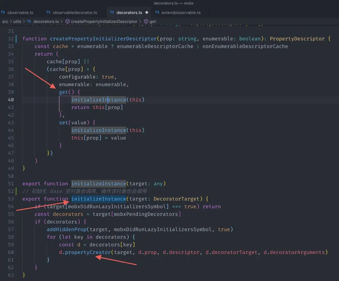Click the Chinese comment on line 52
The image size is (339, 281).
(84, 191)
